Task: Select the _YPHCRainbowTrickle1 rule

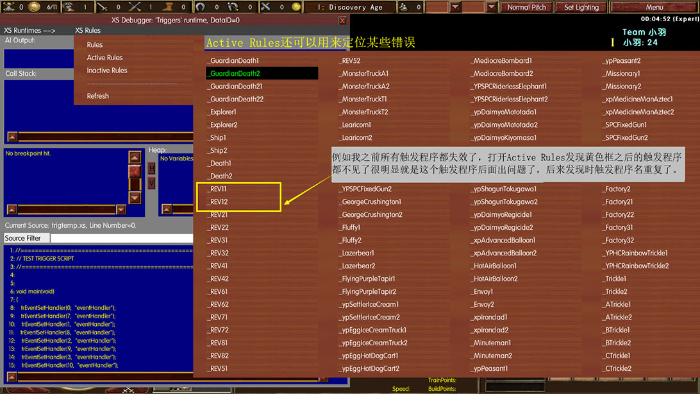Action: pos(635,253)
